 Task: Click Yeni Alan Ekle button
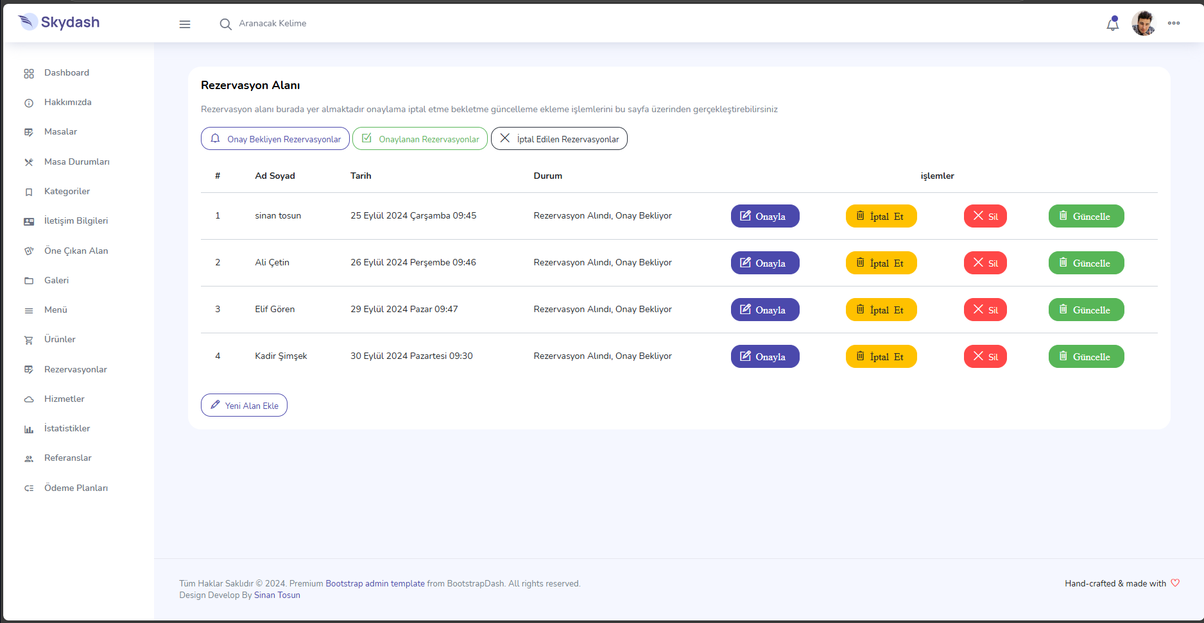click(x=244, y=405)
